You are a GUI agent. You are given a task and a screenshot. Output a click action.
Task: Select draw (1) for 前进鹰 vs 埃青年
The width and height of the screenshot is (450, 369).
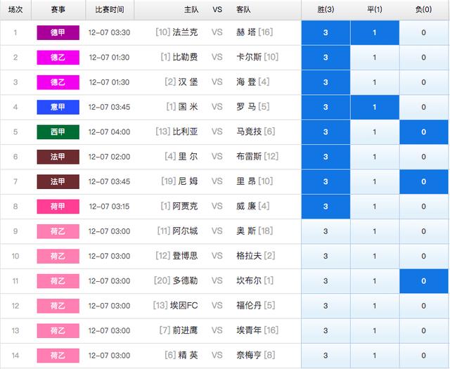(x=375, y=330)
